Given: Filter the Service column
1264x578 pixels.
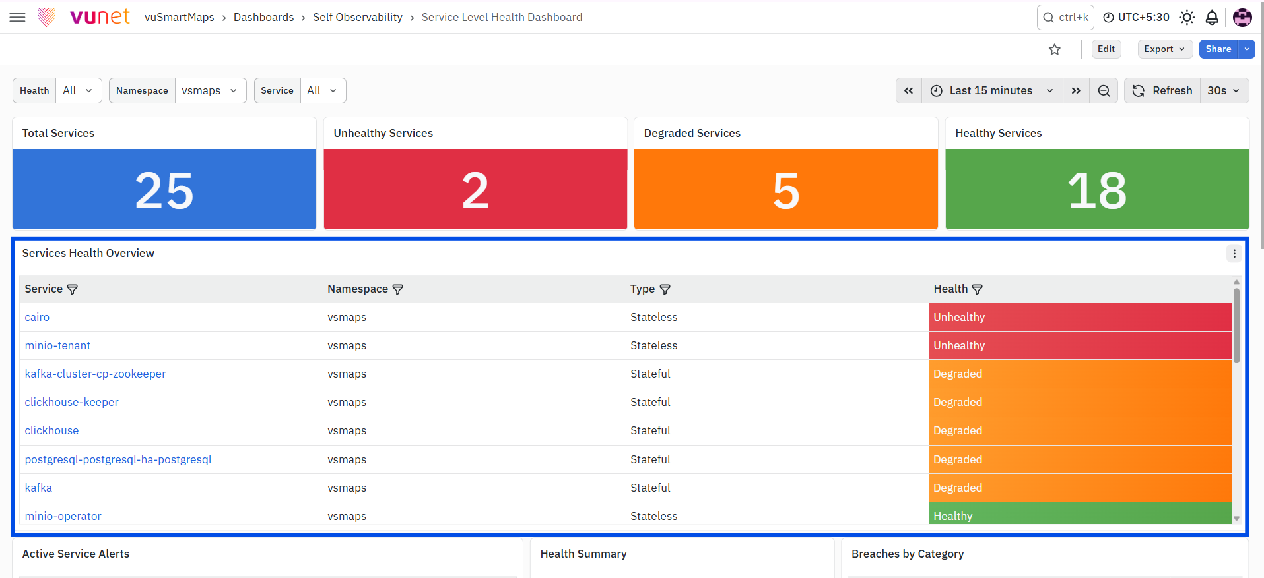Looking at the screenshot, I should pos(73,289).
